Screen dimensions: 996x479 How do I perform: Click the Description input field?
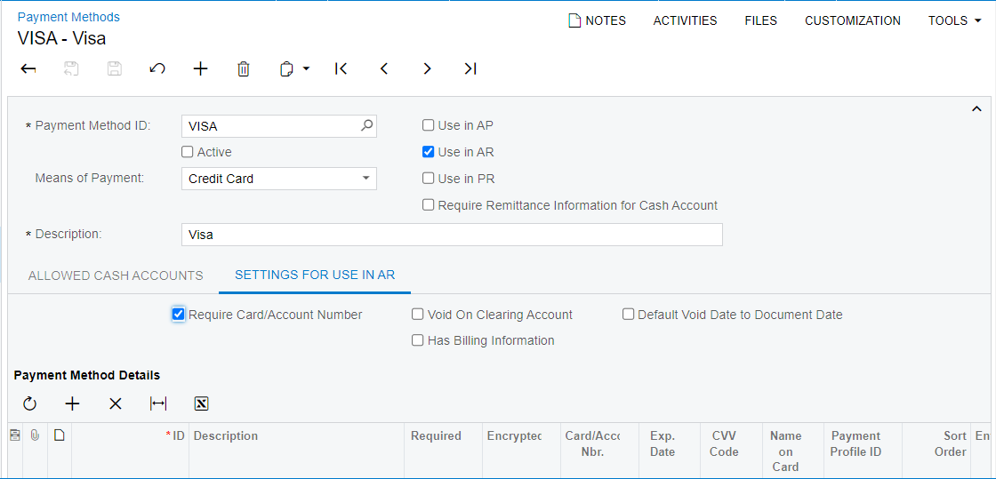tap(452, 234)
